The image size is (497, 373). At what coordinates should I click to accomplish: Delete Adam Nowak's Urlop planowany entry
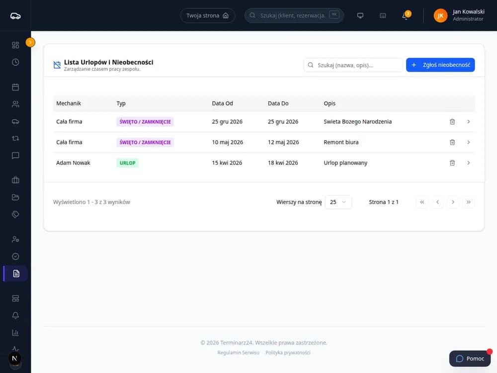pos(452,163)
